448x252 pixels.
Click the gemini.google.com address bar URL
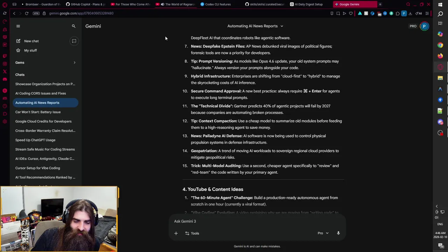tap(81, 13)
